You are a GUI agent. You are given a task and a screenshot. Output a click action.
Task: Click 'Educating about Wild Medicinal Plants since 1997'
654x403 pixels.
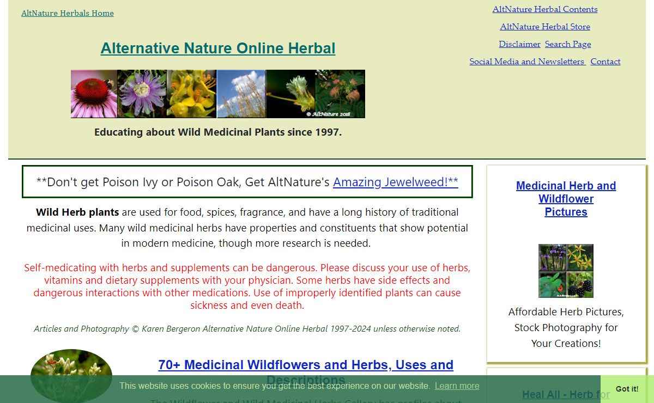click(x=218, y=132)
